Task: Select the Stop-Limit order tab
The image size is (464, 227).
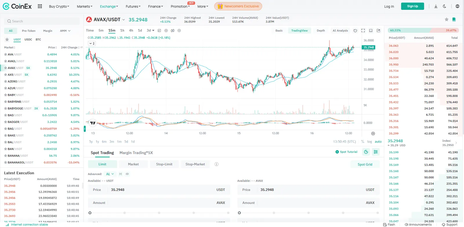Action: click(x=164, y=164)
